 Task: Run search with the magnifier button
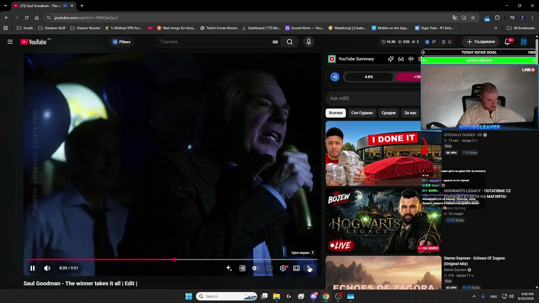point(290,42)
